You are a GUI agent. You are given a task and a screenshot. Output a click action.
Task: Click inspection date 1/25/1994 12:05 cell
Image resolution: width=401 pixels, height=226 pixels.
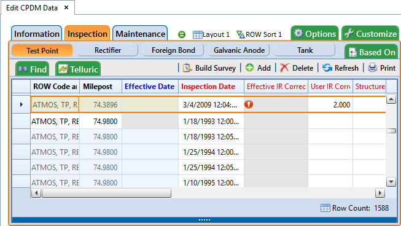[211, 167]
